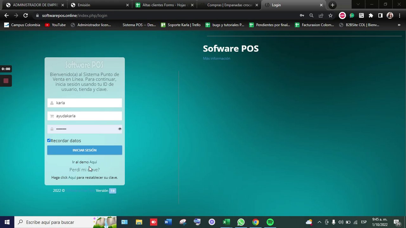Launch Spotify from the taskbar
Viewport: 406px width, 228px height.
[270, 222]
